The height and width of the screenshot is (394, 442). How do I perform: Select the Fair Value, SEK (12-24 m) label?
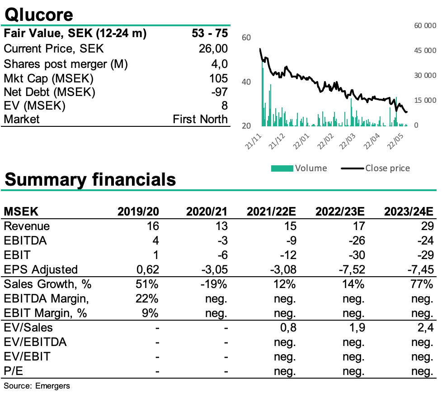(75, 34)
